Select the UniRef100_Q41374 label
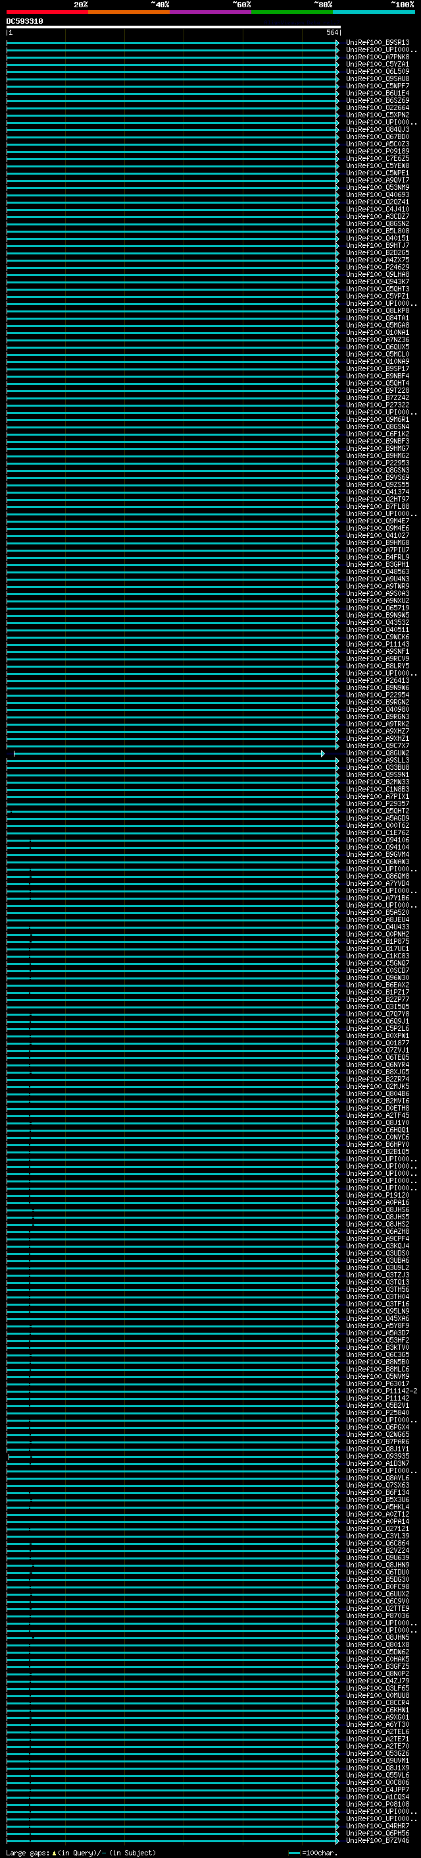Image resolution: width=421 pixels, height=1858 pixels. coord(377,492)
